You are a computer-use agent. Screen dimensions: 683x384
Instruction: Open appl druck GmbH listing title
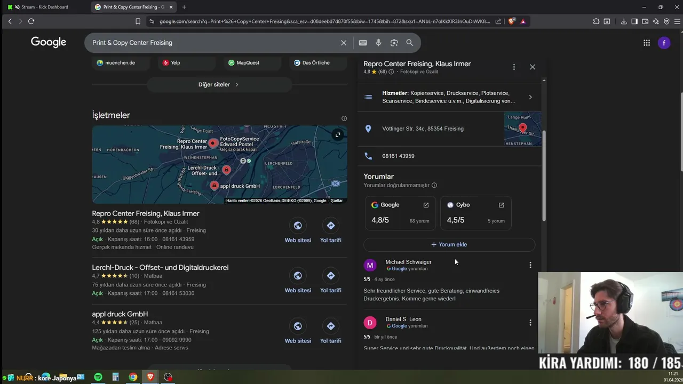tap(120, 314)
